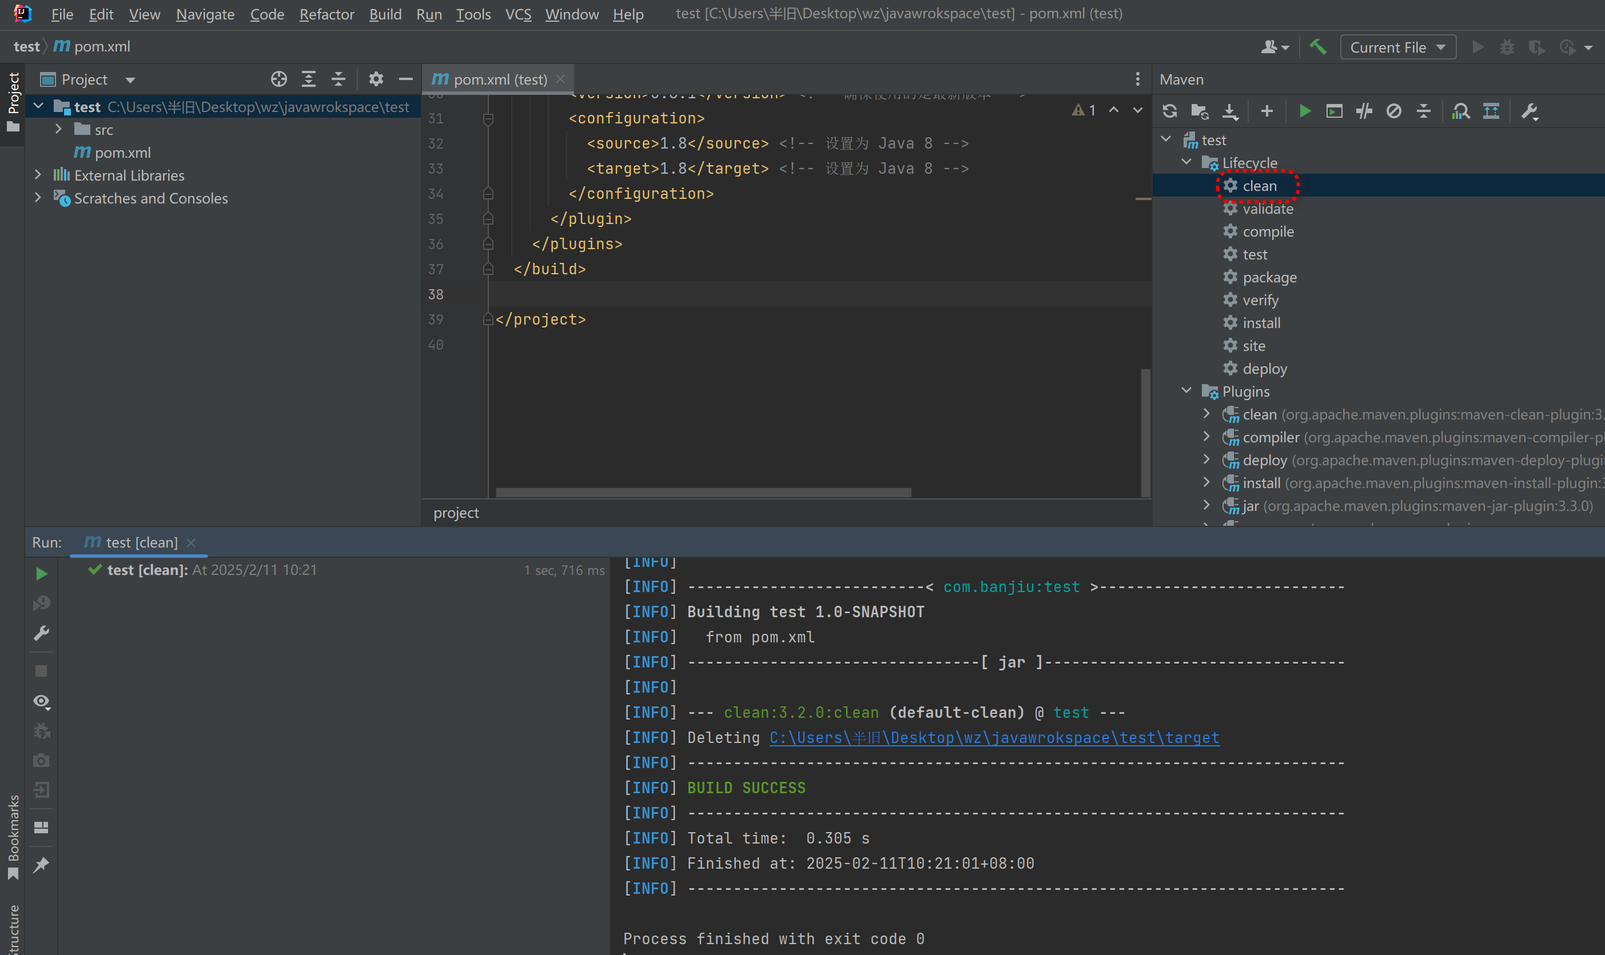Screen dimensions: 1605x955
Task: Toggle Maven offline mode
Action: [x=1364, y=111]
